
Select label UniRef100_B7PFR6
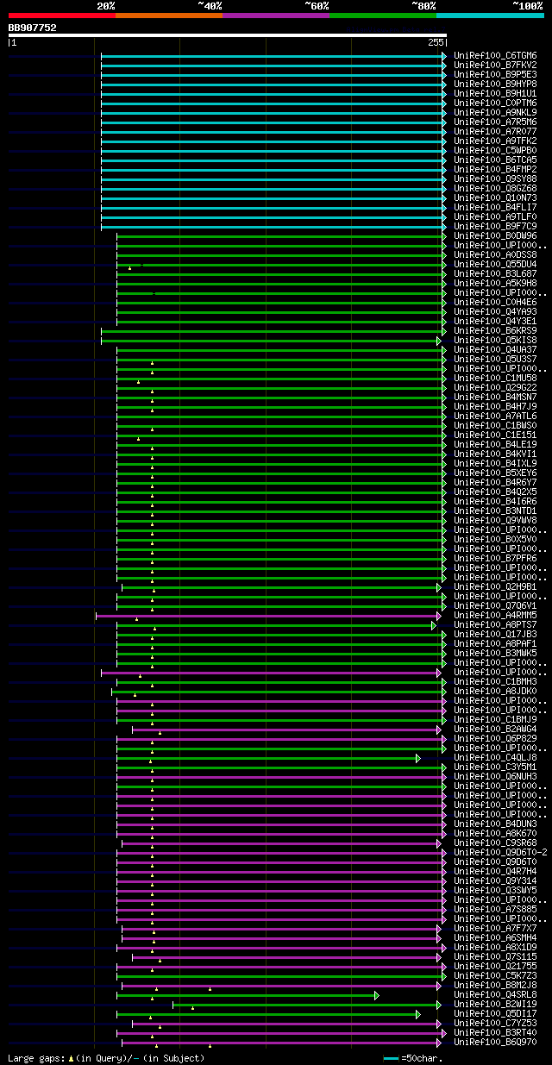(x=495, y=558)
